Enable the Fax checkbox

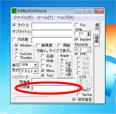(76, 25)
